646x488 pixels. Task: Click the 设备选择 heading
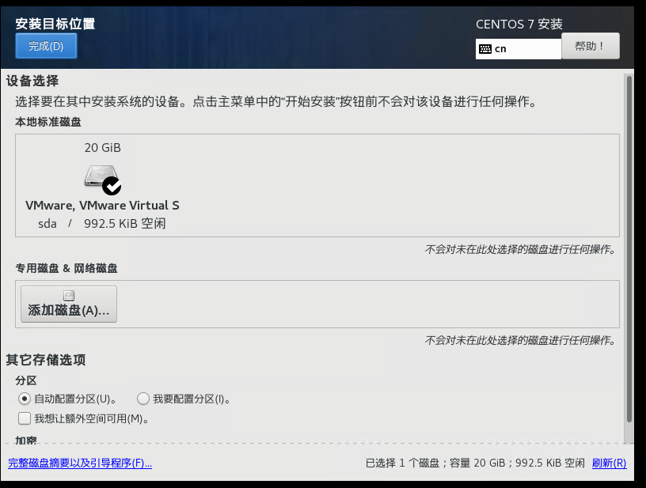click(32, 81)
